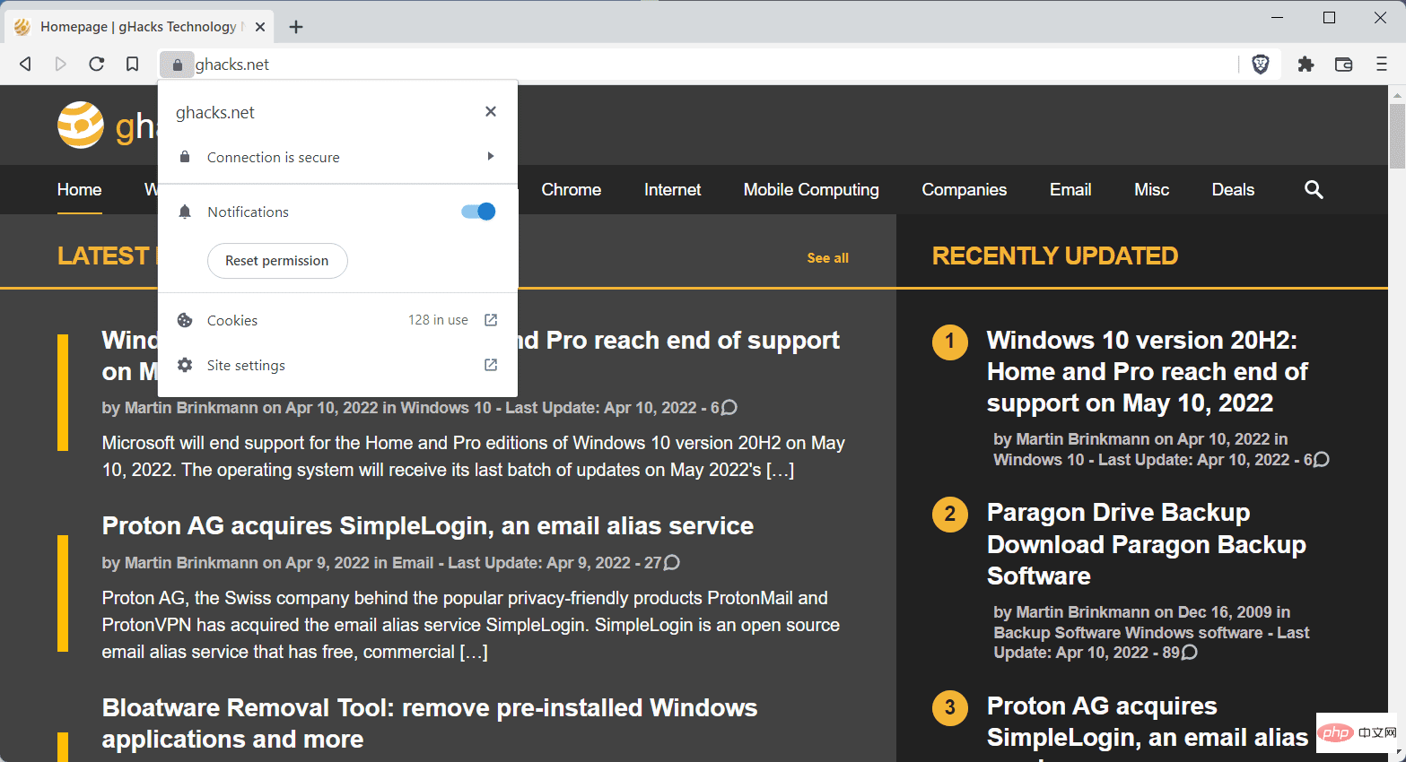Viewport: 1406px width, 762px height.
Task: Open the Email category
Action: click(1070, 189)
